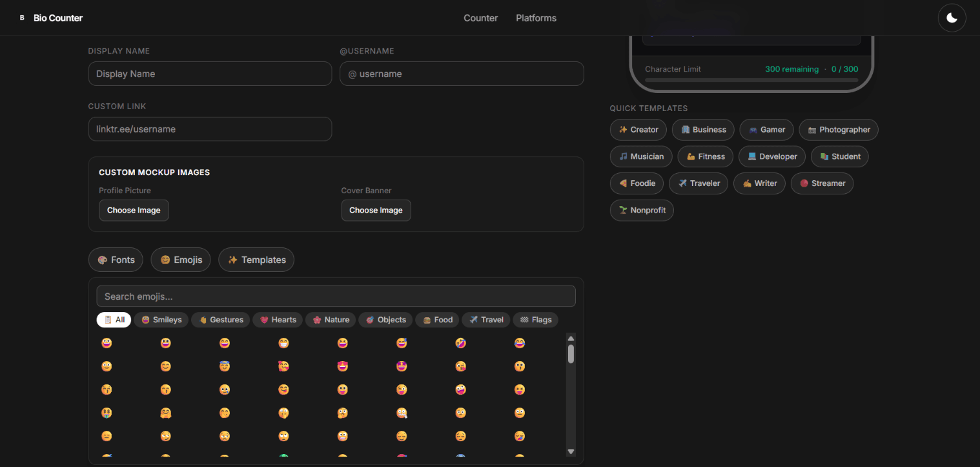Pick the smiling face with hearts emoji

pos(283,366)
